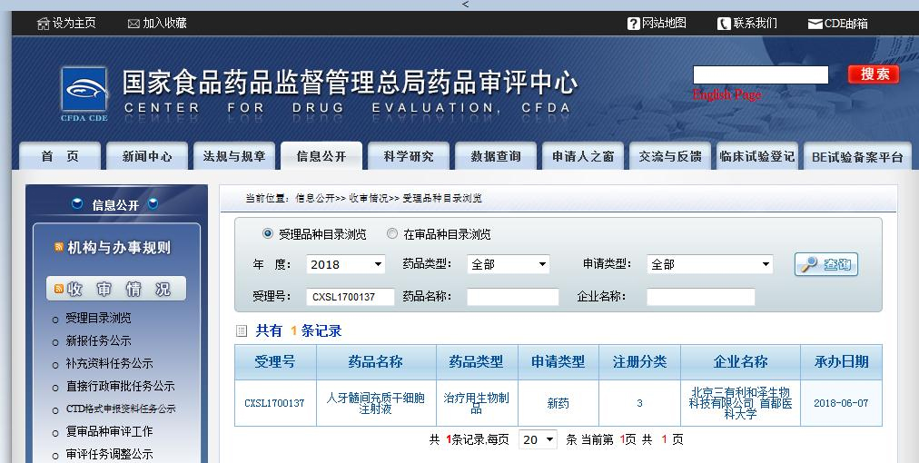Open the BE试验备案平台 tab
The height and width of the screenshot is (463, 919).
[x=858, y=156]
